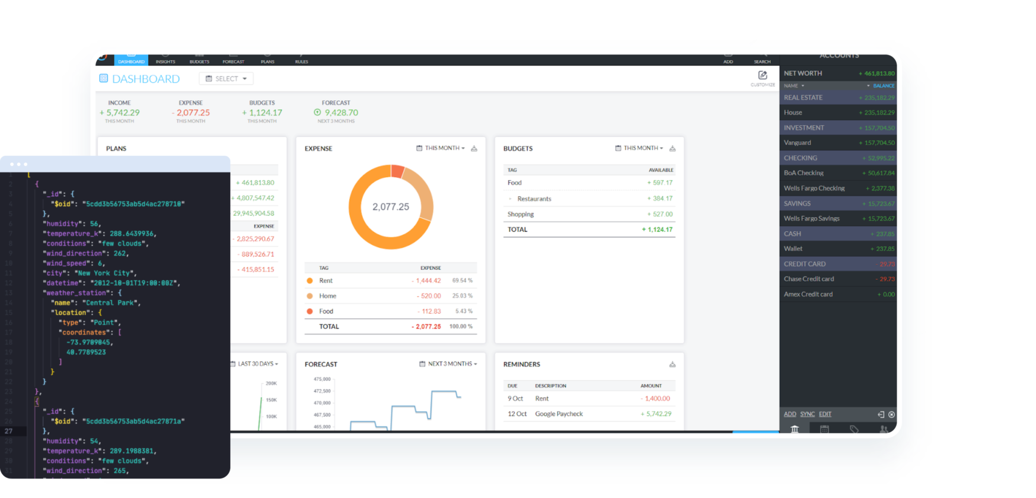Click the 9 Oct Rent reminder
The image size is (1036, 498).
[x=589, y=398]
